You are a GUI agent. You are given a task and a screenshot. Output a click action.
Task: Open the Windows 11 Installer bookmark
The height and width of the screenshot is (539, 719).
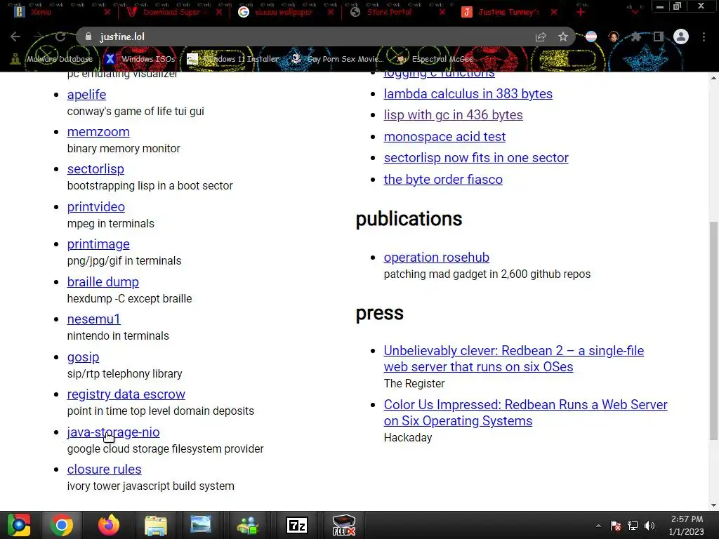click(x=234, y=59)
